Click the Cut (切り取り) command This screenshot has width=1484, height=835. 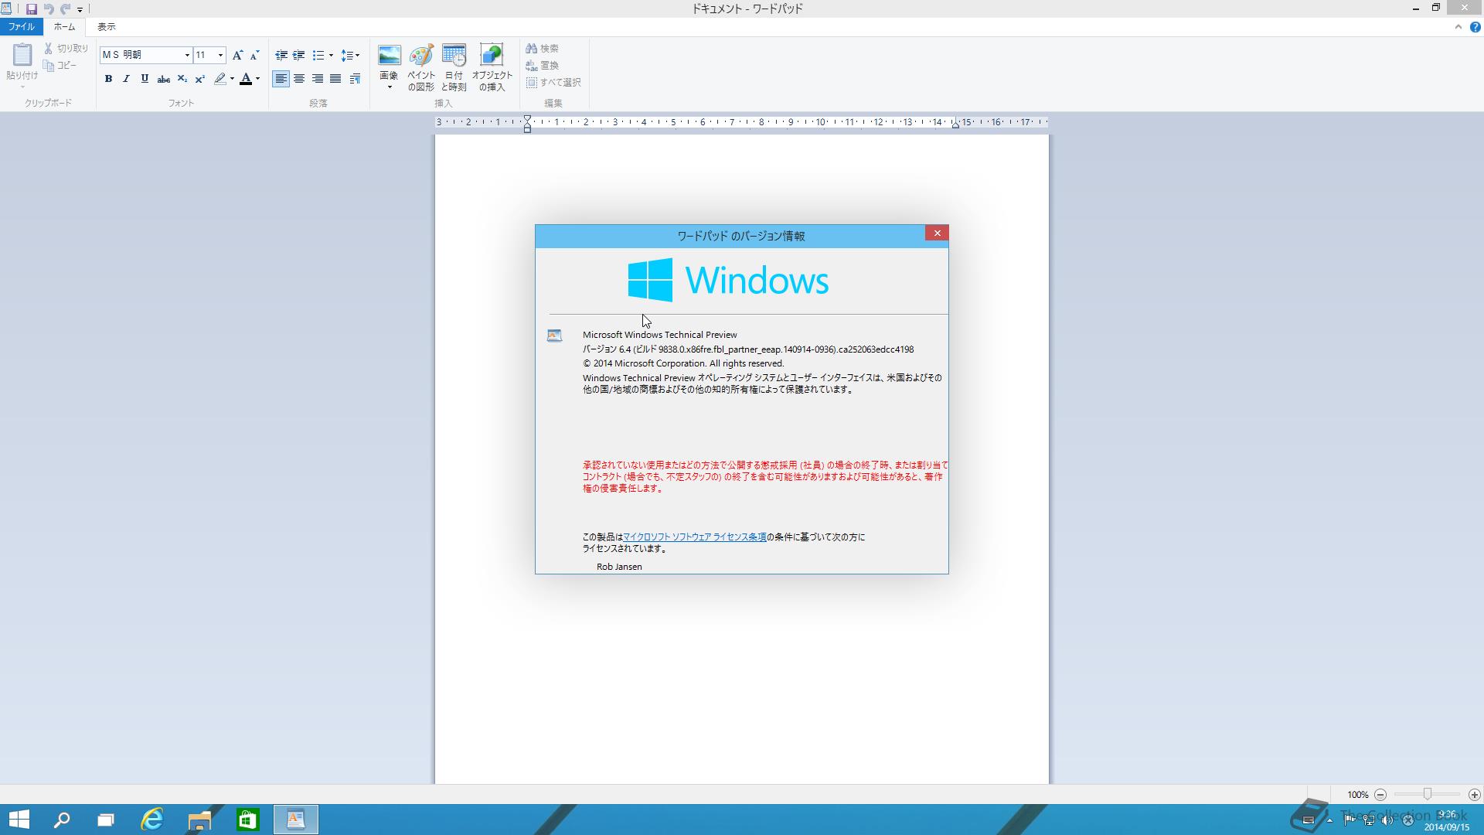pos(66,48)
